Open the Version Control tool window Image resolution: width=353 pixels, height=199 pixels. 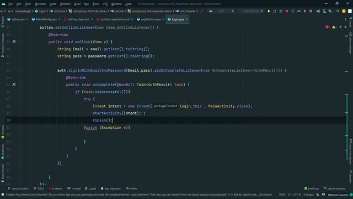(18, 188)
